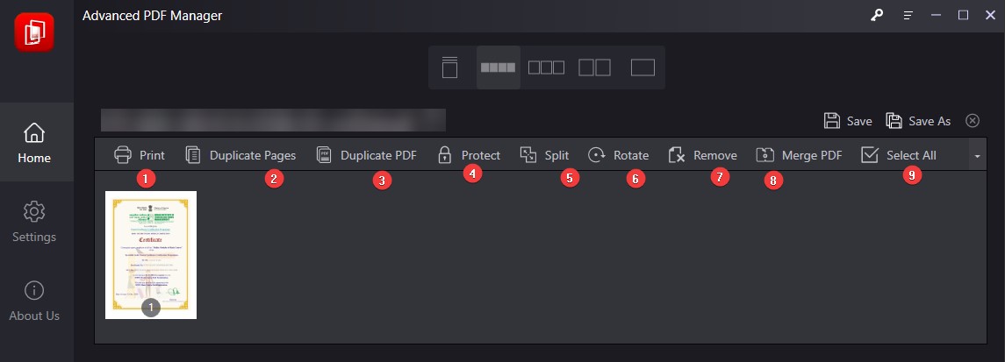Click the Merge PDF icon
Screen dimensions: 1005x362
(x=765, y=155)
